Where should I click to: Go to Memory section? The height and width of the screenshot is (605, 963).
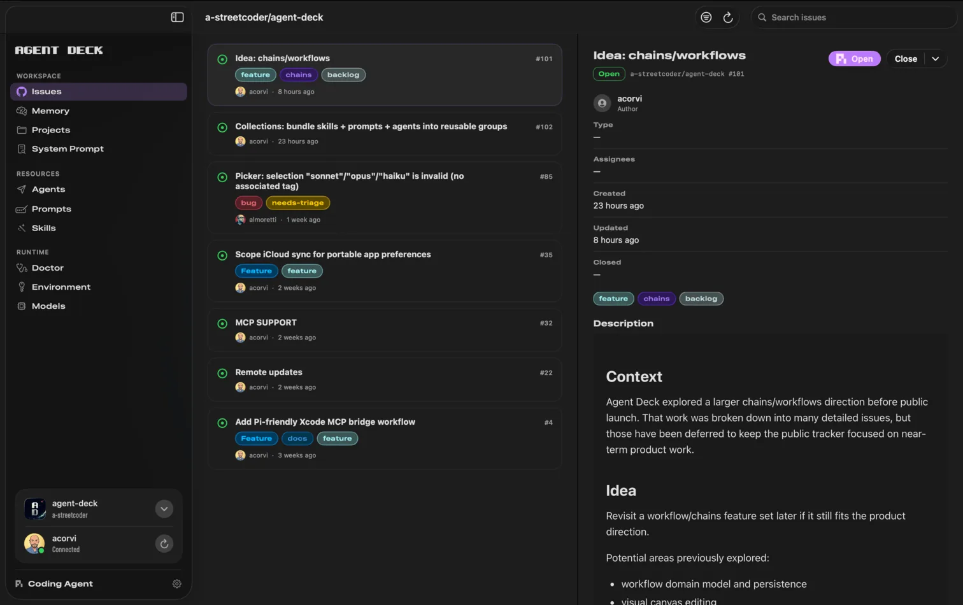pos(50,111)
